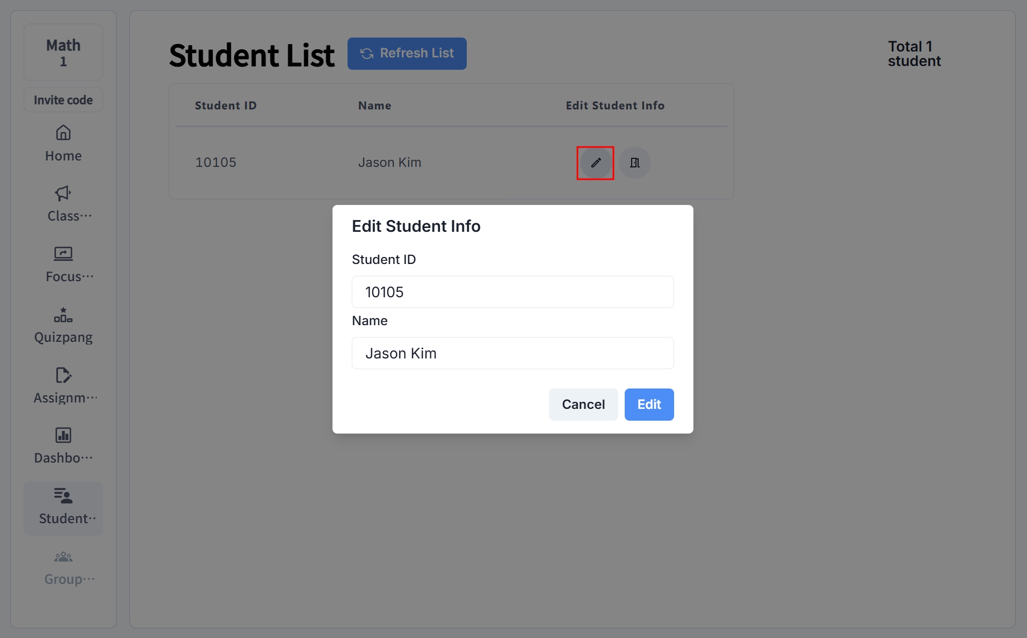Click the Name input field
1027x638 pixels.
(x=512, y=353)
